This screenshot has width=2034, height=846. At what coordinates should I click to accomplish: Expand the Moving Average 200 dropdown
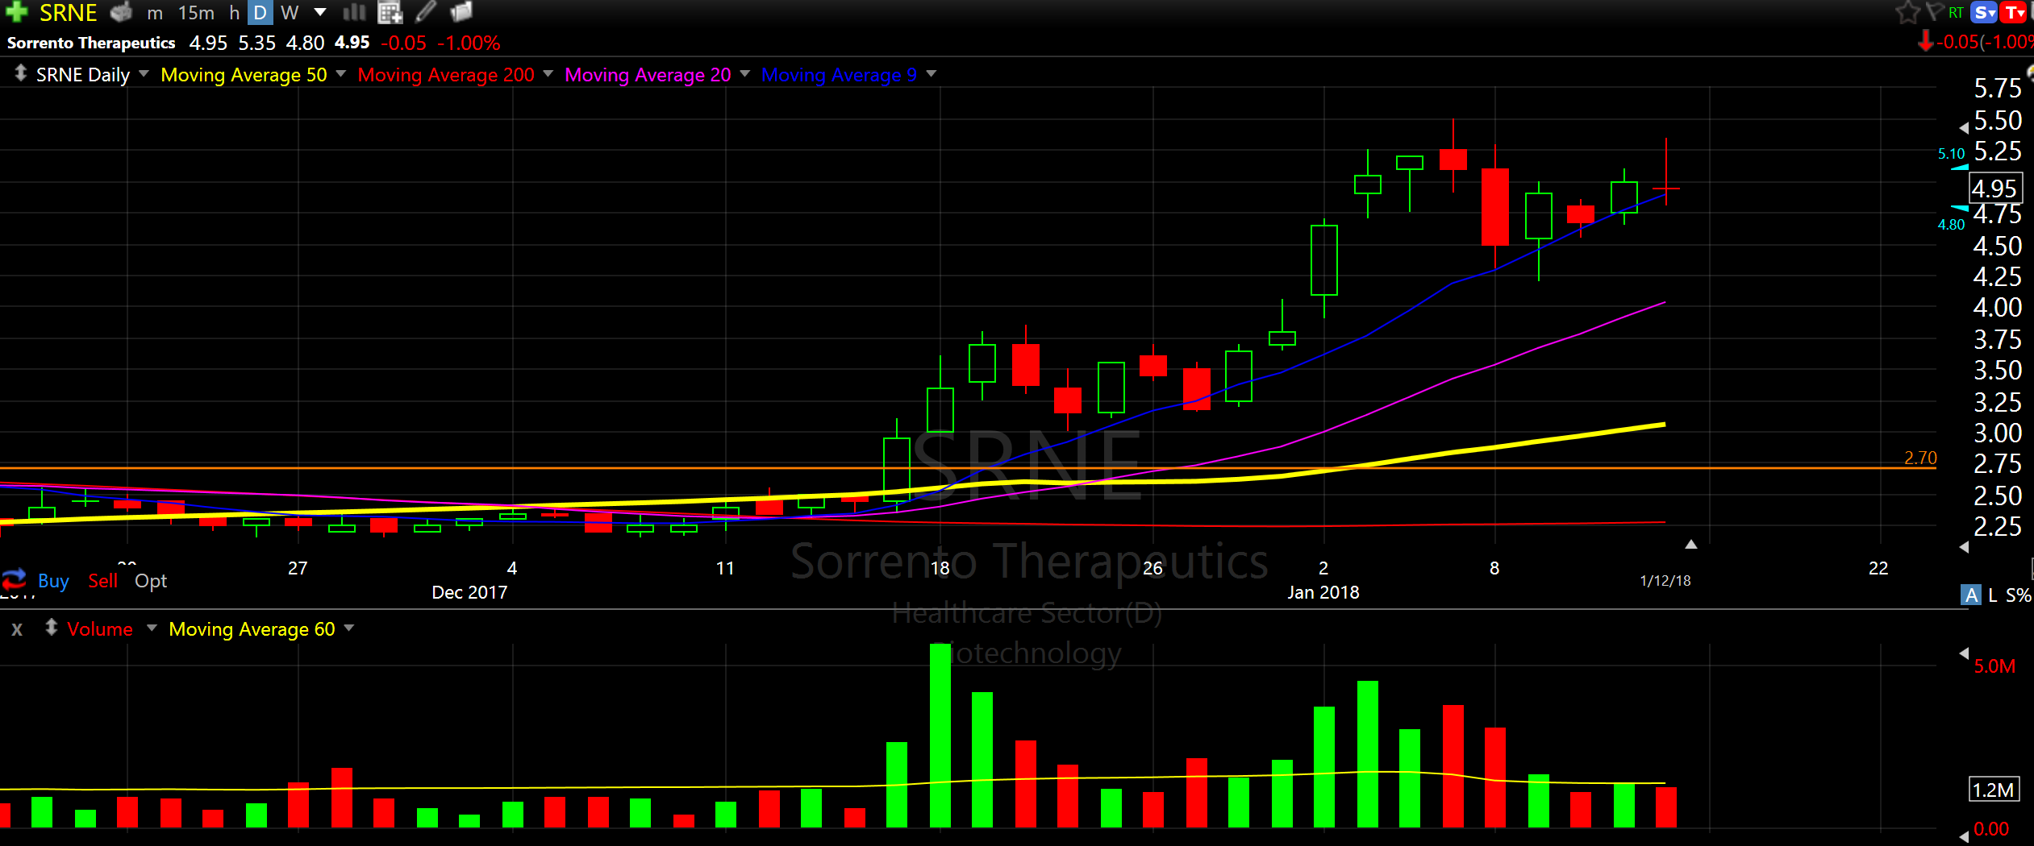(548, 73)
